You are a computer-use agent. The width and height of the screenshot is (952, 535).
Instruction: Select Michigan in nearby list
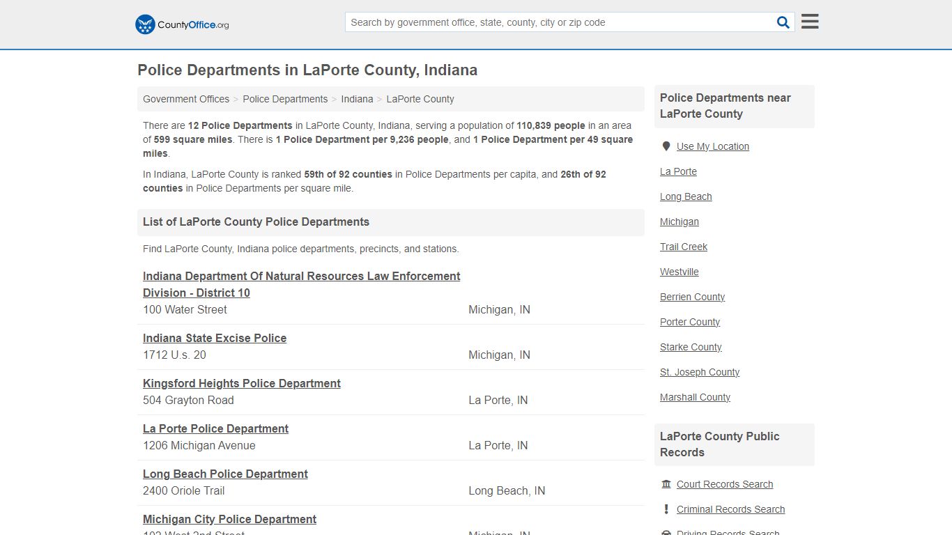(x=680, y=222)
